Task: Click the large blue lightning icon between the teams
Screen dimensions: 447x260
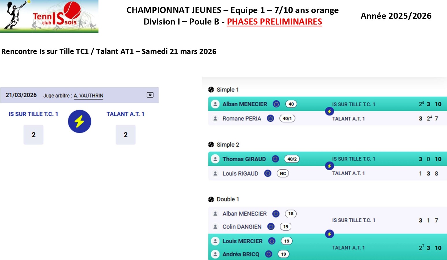Action: 79,121
